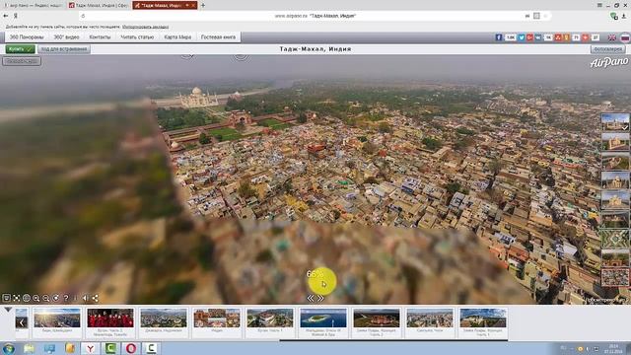Click the grey button below Купить
The height and width of the screenshot is (355, 631).
22,61
